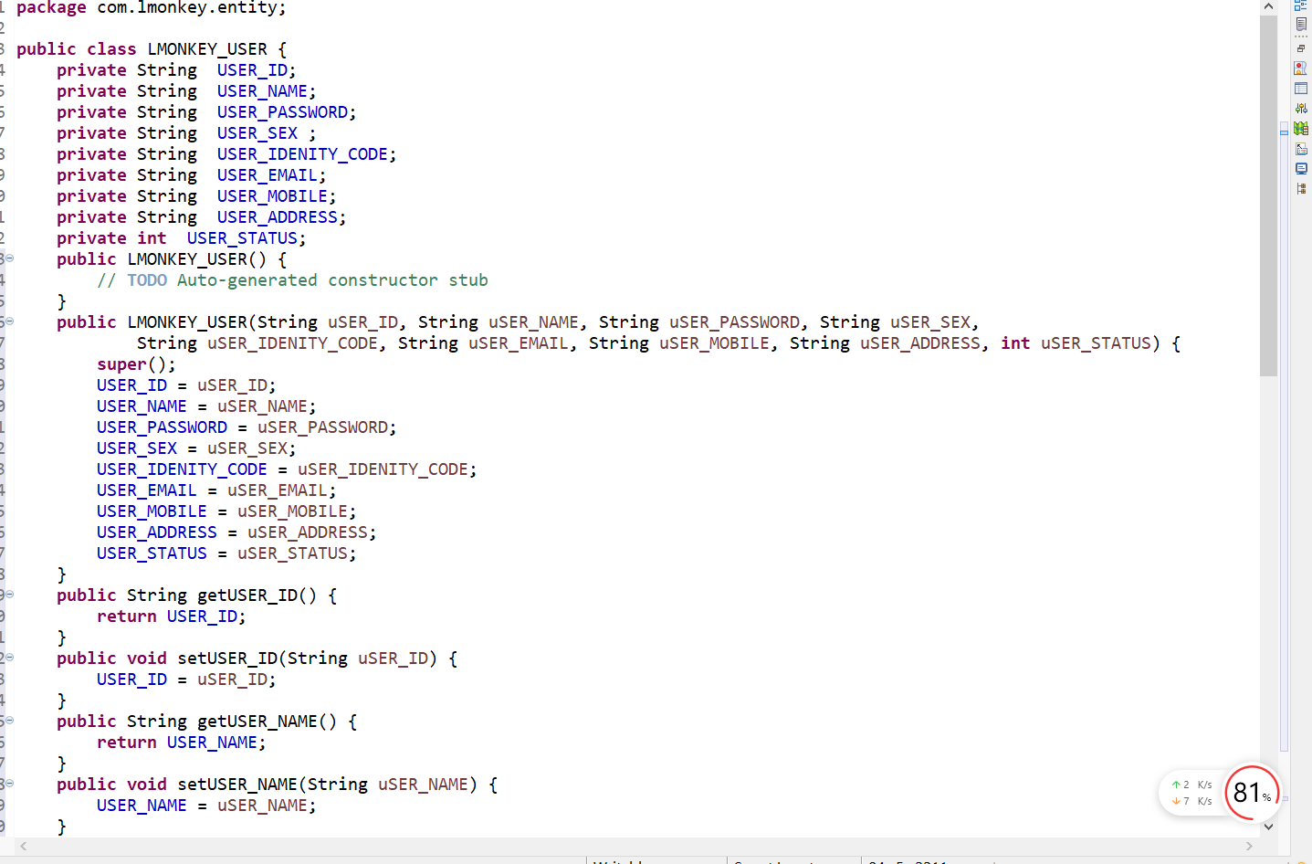
Task: Click the 'USER_ID;' field declaration
Action: 257,70
